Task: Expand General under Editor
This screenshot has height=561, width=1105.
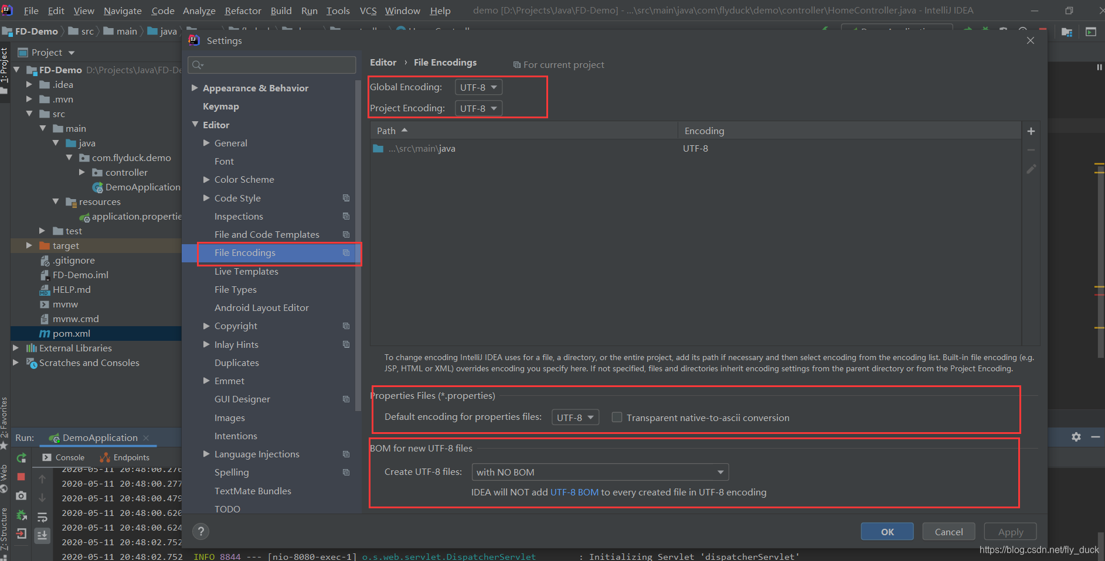Action: (206, 143)
